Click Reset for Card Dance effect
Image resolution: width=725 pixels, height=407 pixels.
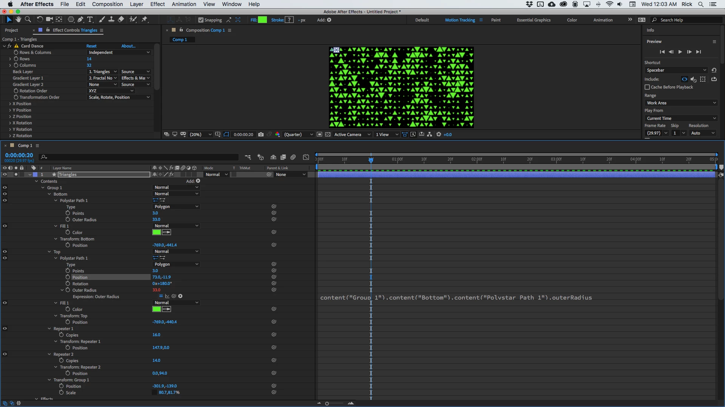(91, 46)
